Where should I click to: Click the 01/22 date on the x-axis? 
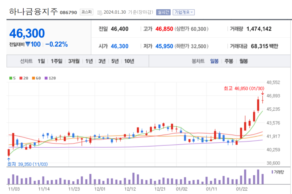pos(242,189)
